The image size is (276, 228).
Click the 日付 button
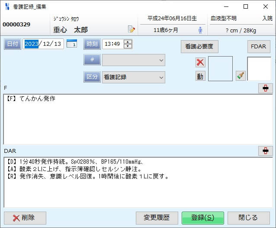pyautogui.click(x=13, y=44)
